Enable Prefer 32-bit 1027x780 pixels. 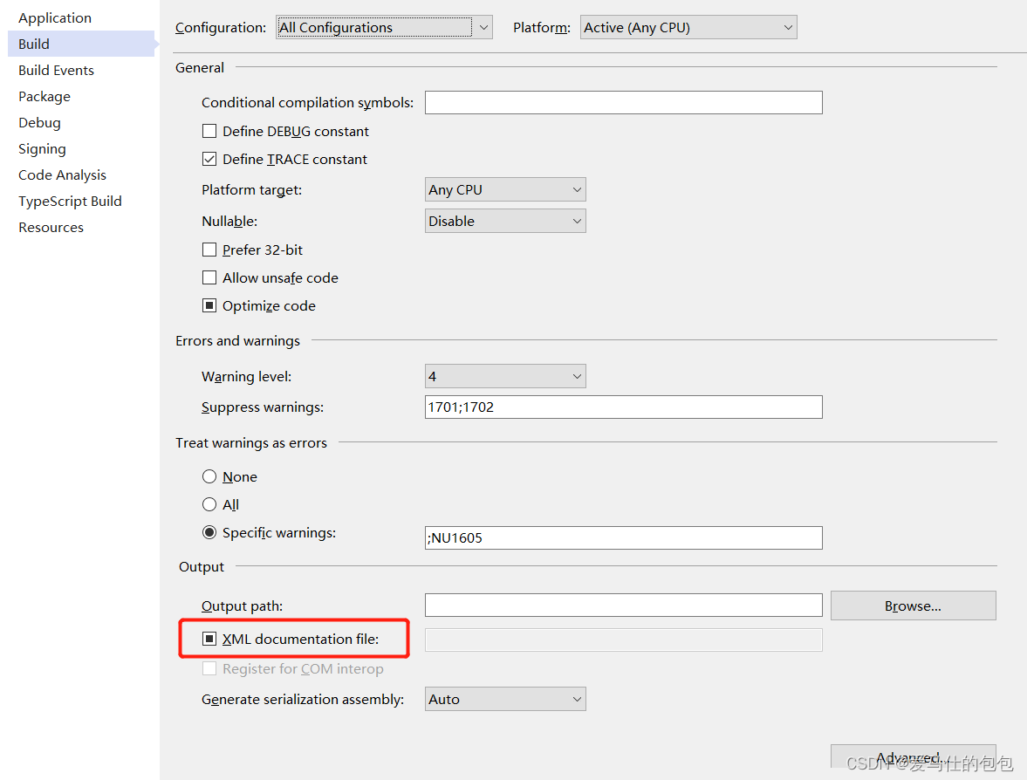tap(209, 250)
